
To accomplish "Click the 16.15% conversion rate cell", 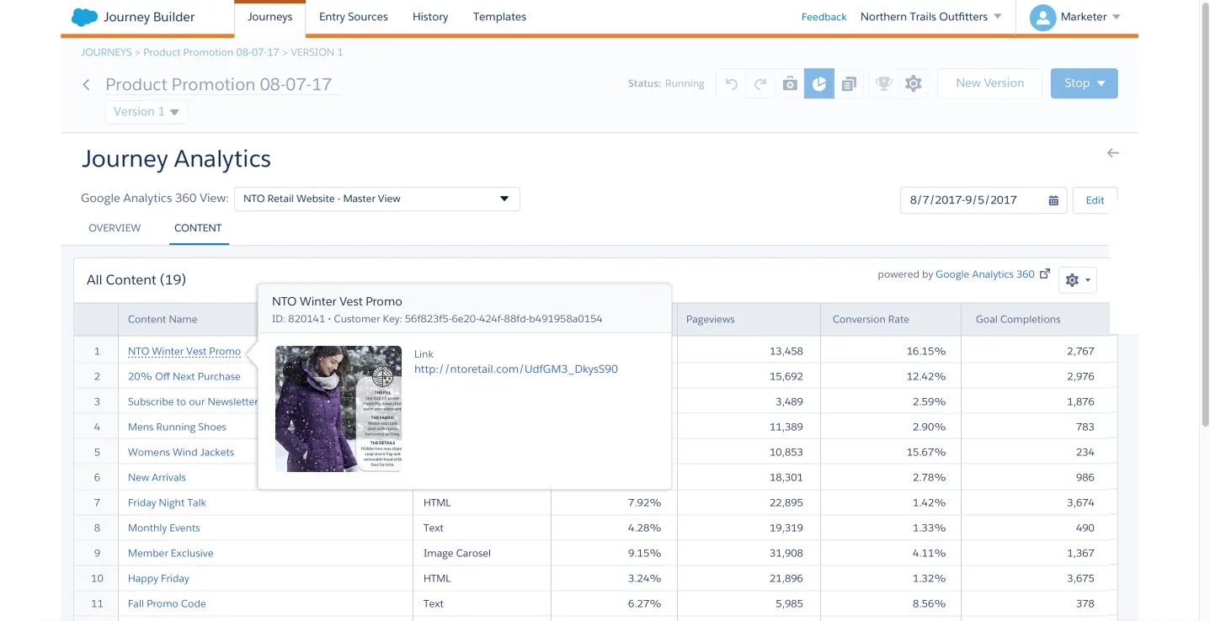I will pos(891,351).
